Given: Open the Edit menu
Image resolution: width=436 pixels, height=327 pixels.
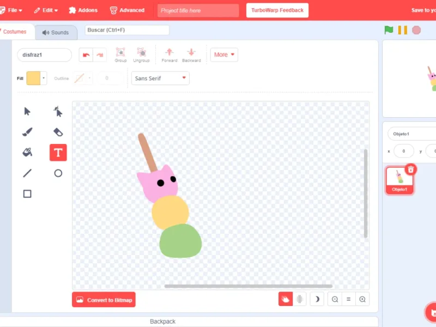Looking at the screenshot, I should (46, 10).
